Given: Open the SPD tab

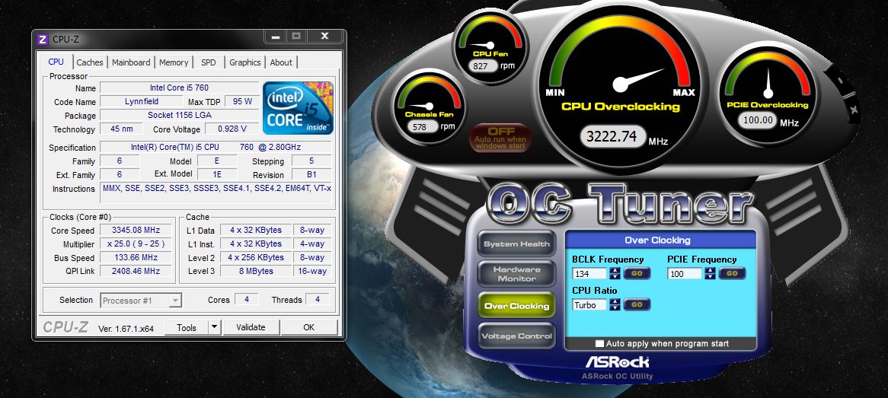Looking at the screenshot, I should coord(209,62).
